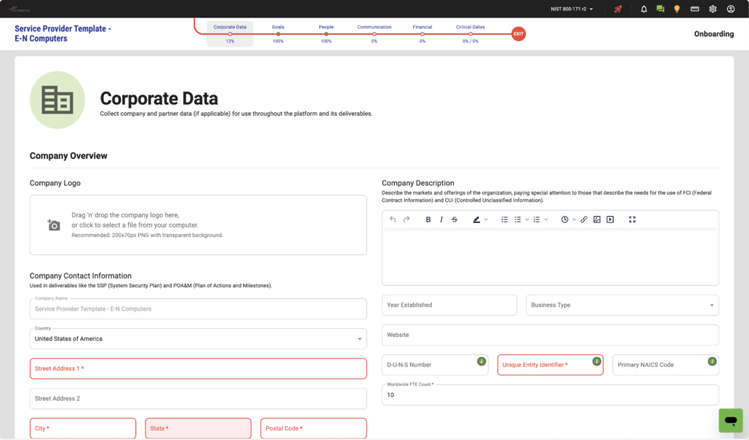Click the Service Provider Template title link
The width and height of the screenshot is (749, 440).
[63, 33]
